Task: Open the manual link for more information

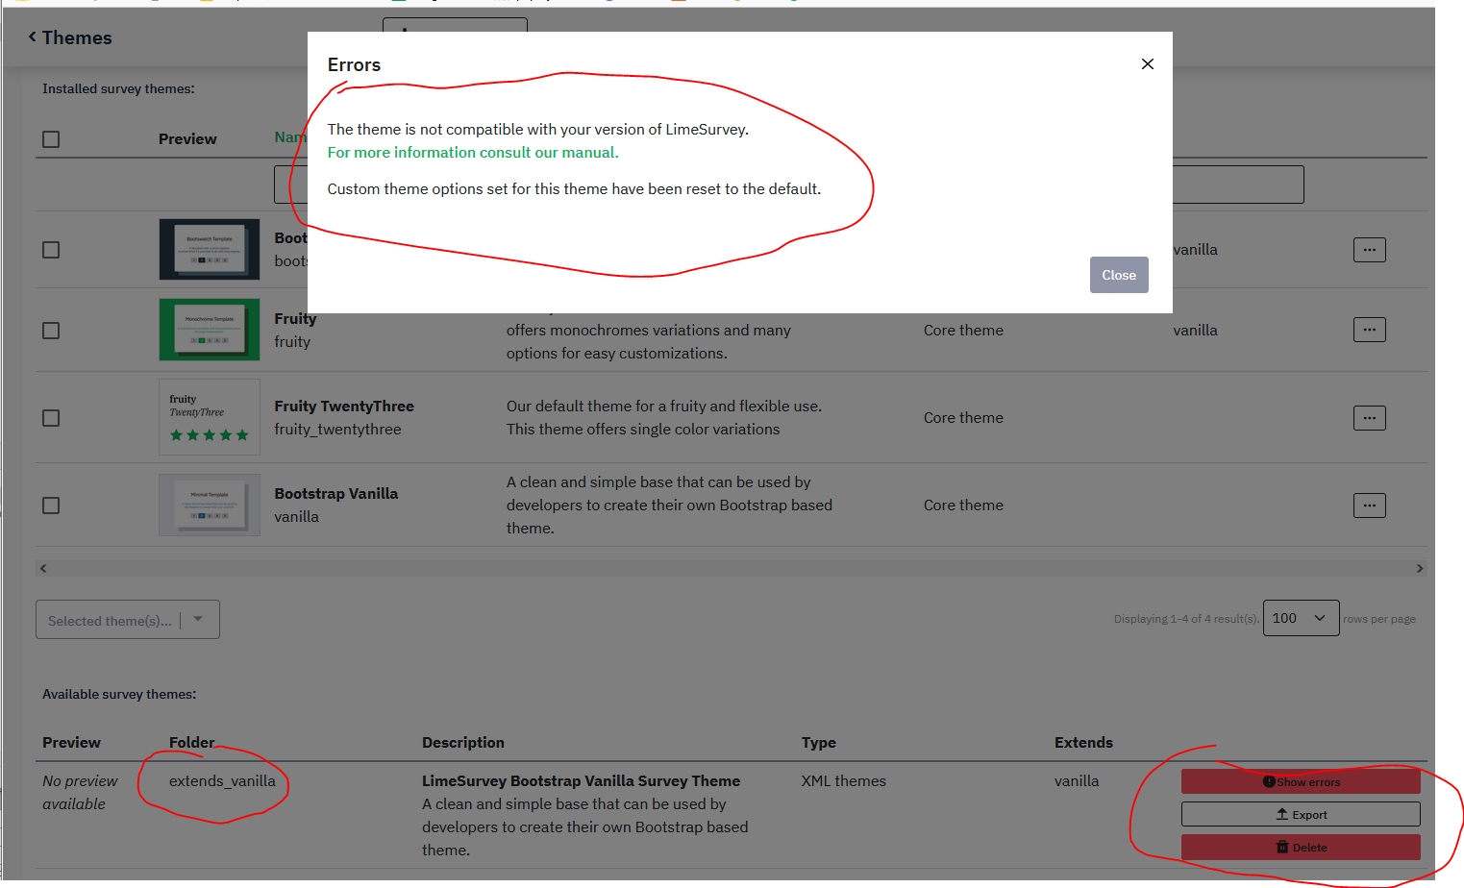Action: (472, 153)
